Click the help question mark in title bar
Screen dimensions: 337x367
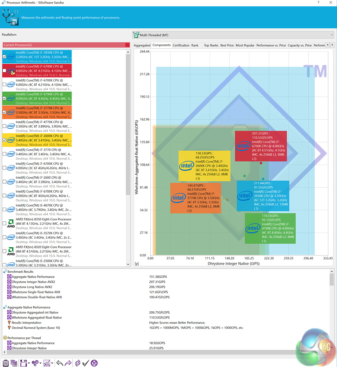coord(318,2)
